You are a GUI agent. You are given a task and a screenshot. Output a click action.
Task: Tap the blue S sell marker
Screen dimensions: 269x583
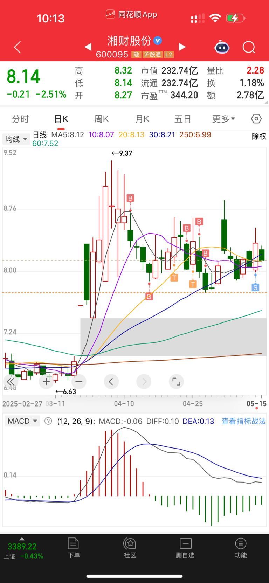255,287
